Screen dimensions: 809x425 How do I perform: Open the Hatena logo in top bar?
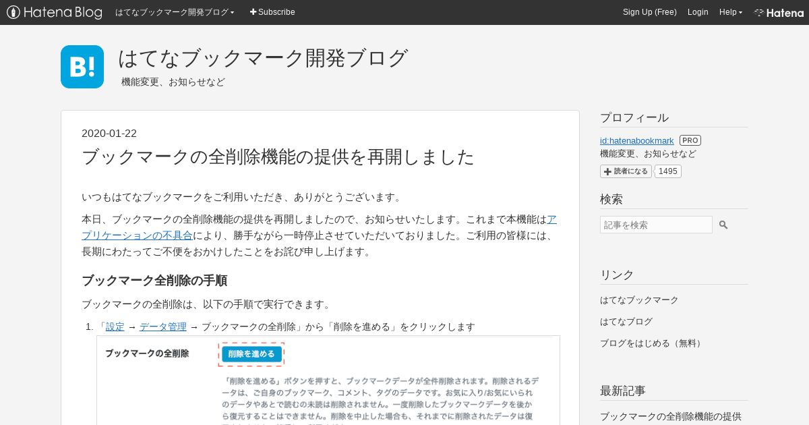click(x=779, y=12)
